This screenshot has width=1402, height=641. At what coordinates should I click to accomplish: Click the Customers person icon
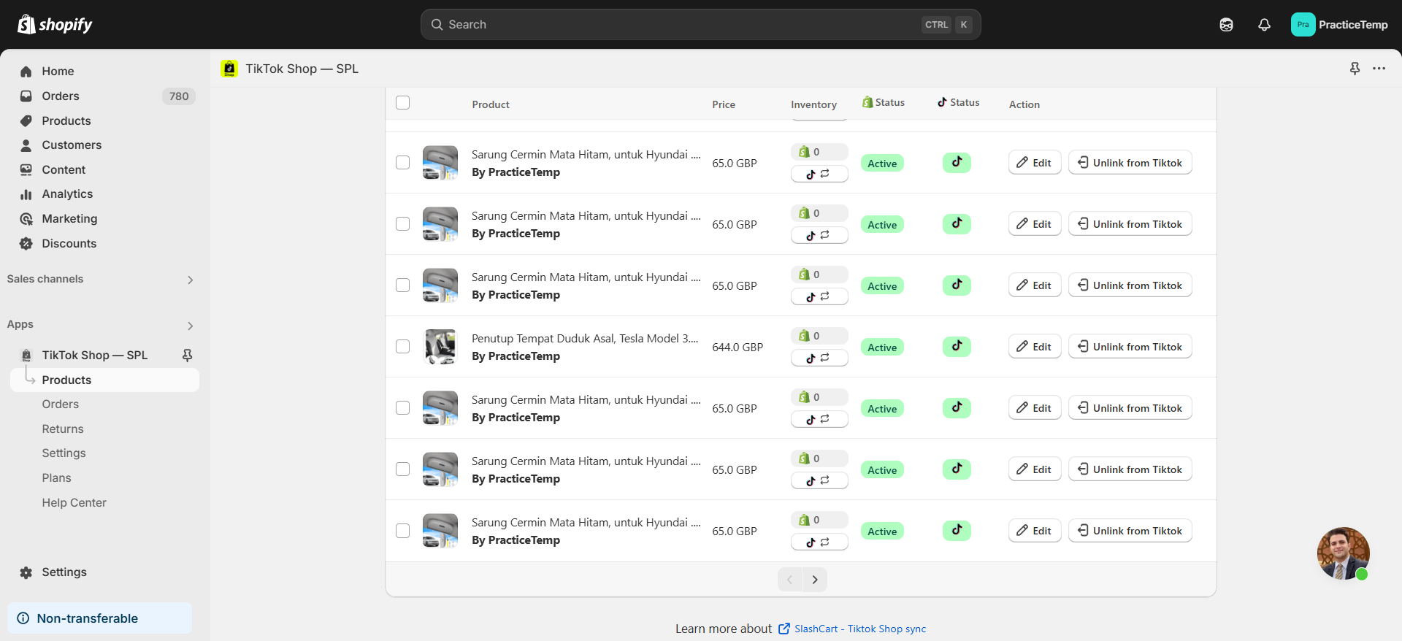point(26,145)
